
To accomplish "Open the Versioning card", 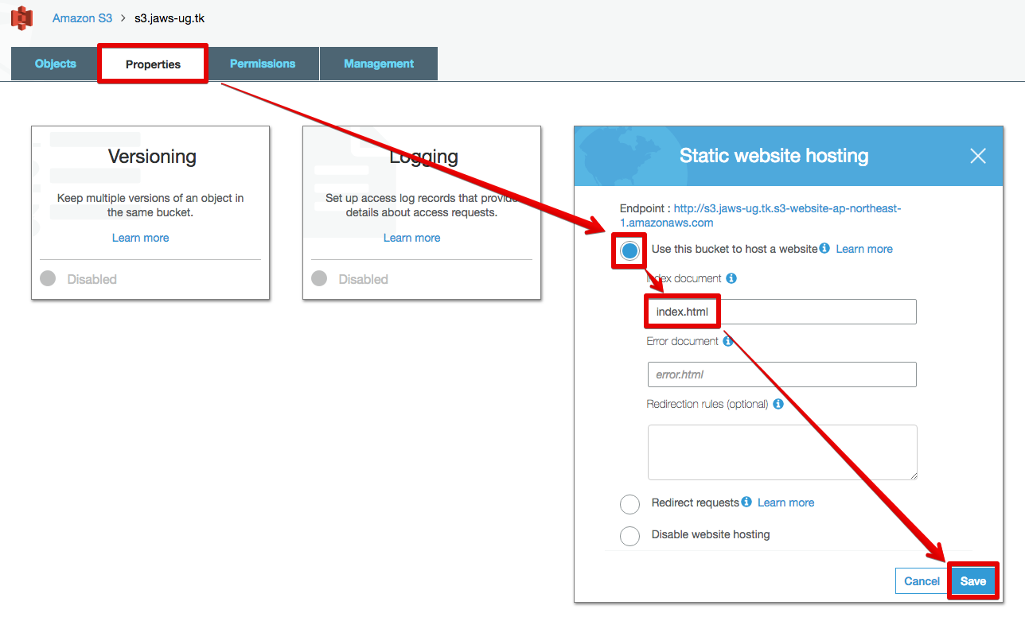I will click(x=150, y=212).
